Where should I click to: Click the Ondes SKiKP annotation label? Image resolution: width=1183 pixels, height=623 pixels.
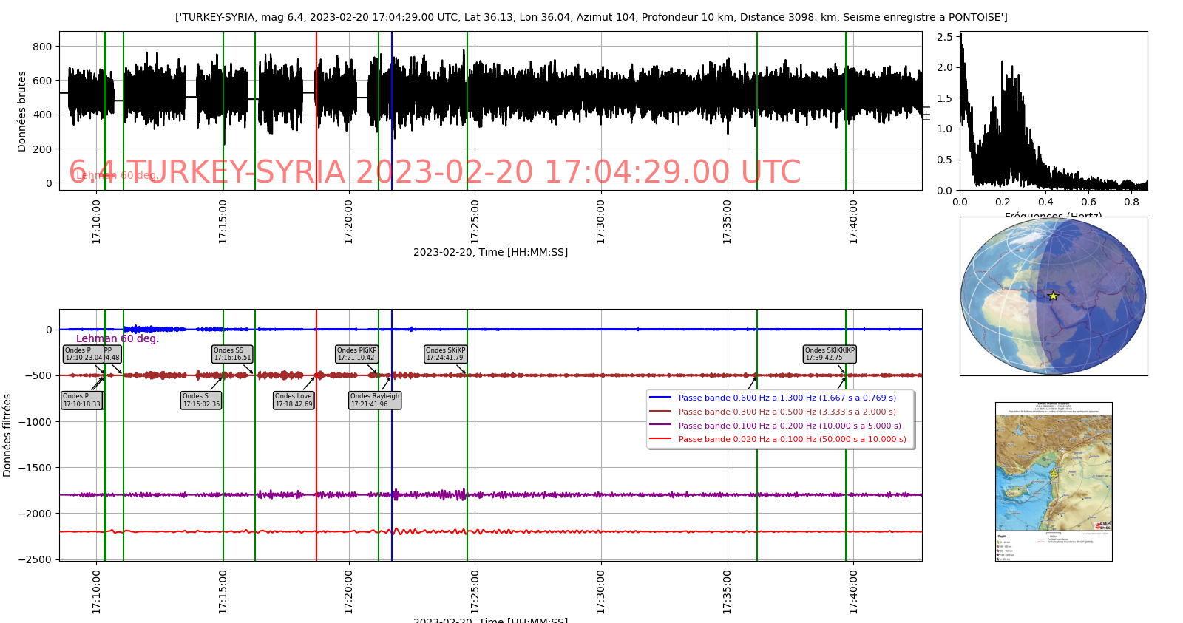tap(445, 354)
